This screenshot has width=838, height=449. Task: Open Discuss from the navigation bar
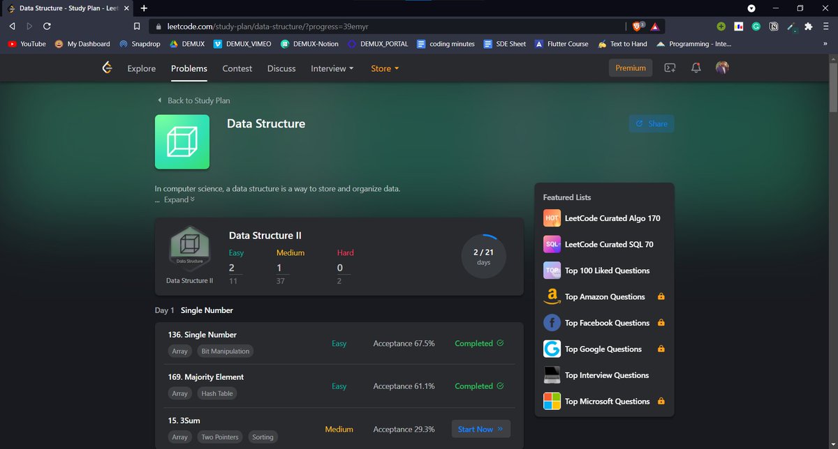[x=281, y=68]
